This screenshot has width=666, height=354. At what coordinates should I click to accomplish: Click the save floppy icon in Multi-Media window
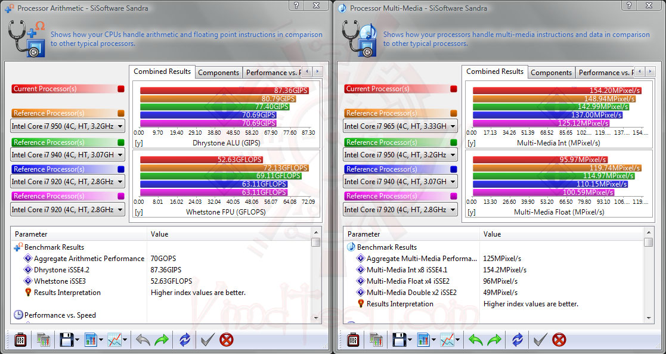click(399, 340)
